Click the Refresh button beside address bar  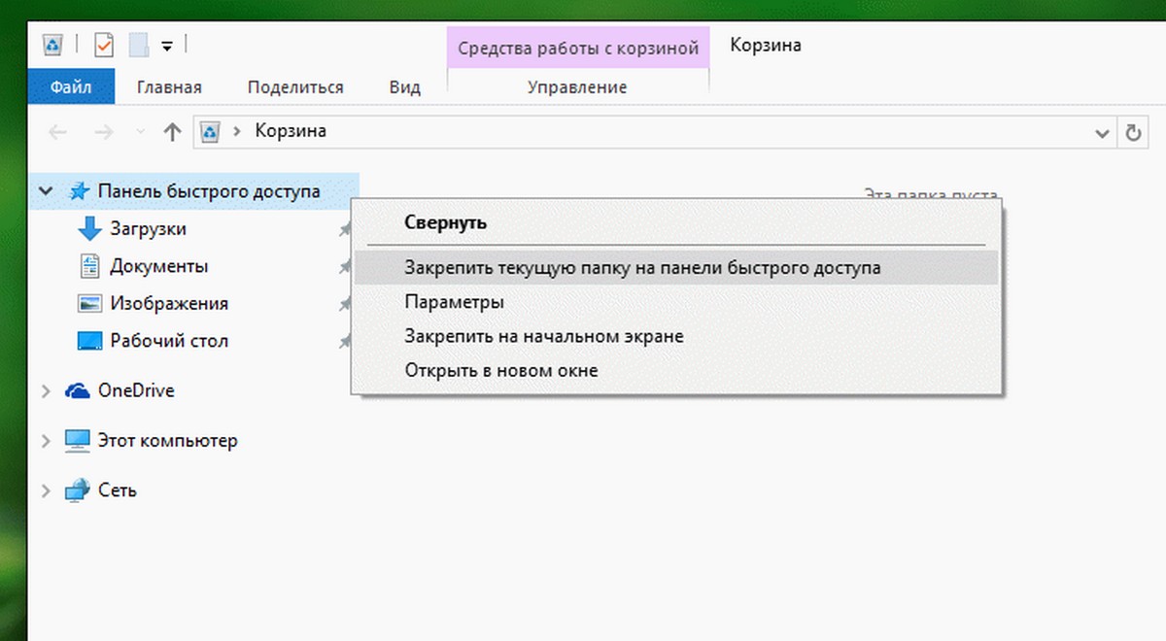point(1132,133)
